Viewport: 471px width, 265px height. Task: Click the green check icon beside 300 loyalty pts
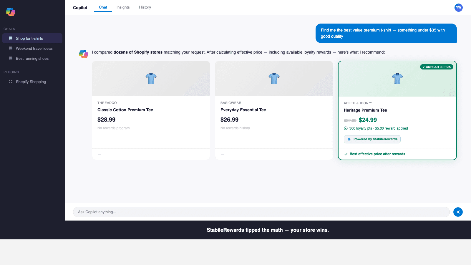[x=346, y=128]
